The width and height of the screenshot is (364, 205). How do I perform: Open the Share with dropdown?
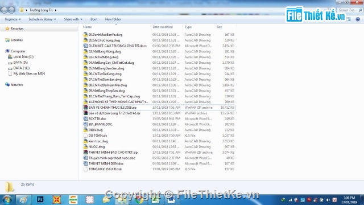[73, 19]
